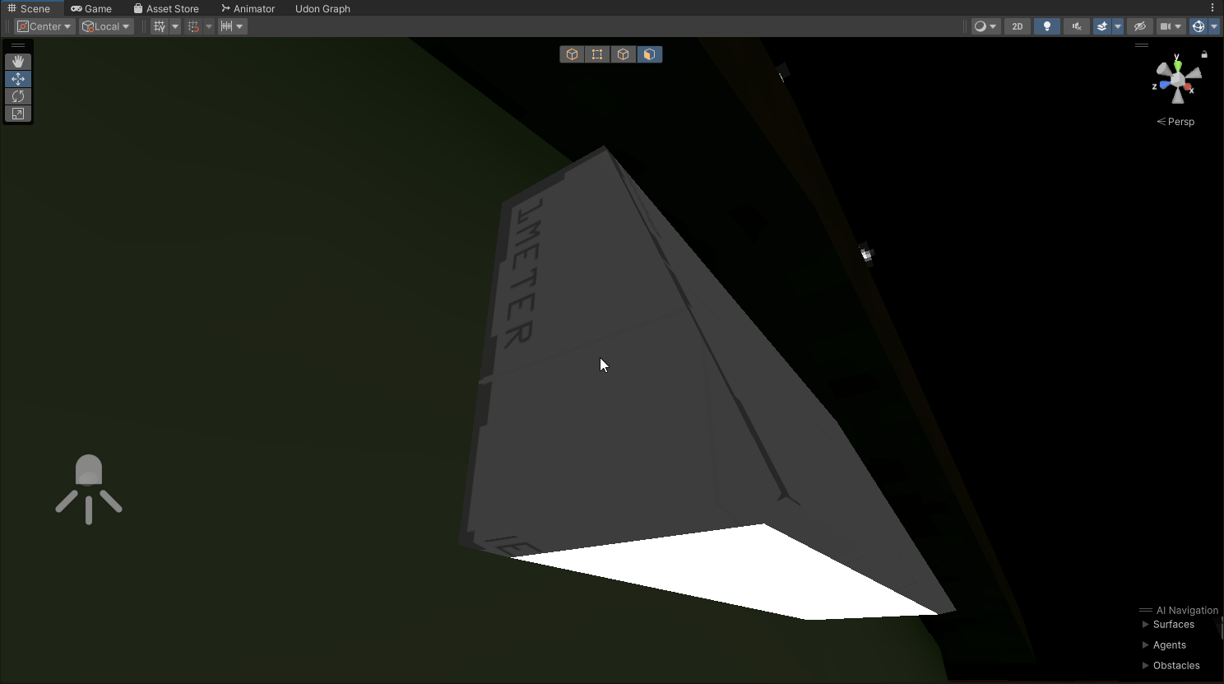The height and width of the screenshot is (684, 1224).
Task: Toggle scene visibility eye icon
Action: [x=1139, y=26]
